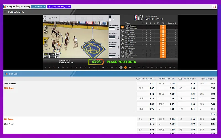This screenshot has height=138, width=221.
Task: Click the Cược Chấp Hiệp 1 column header
Action: point(187,79)
